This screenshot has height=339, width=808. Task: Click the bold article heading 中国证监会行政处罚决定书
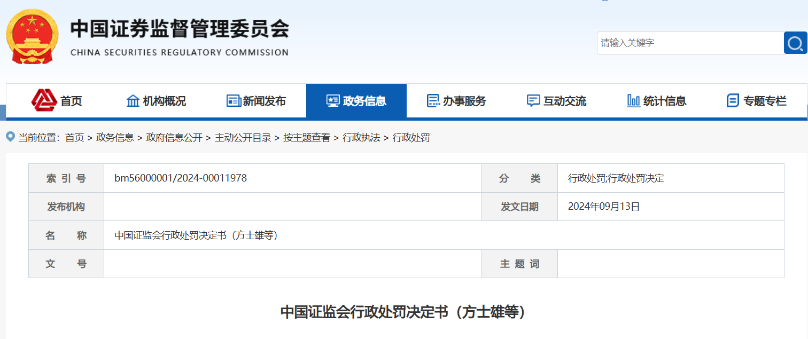pyautogui.click(x=404, y=312)
